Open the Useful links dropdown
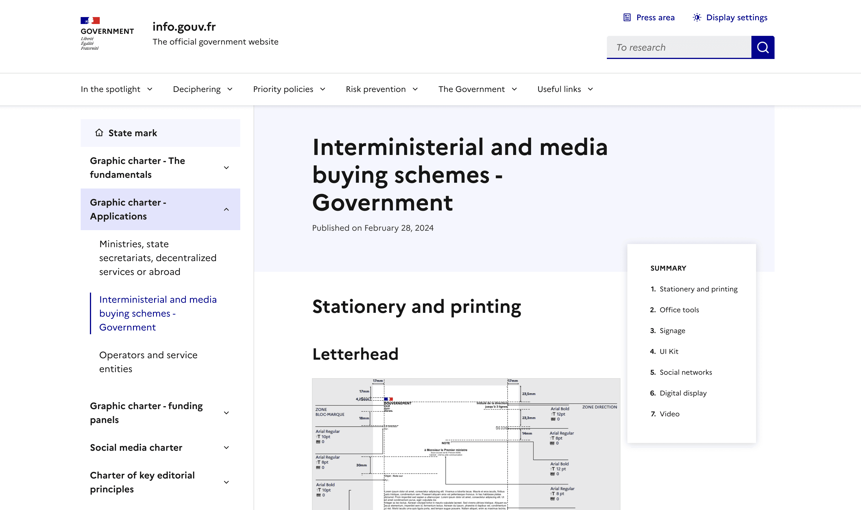The width and height of the screenshot is (861, 510). [x=565, y=89]
